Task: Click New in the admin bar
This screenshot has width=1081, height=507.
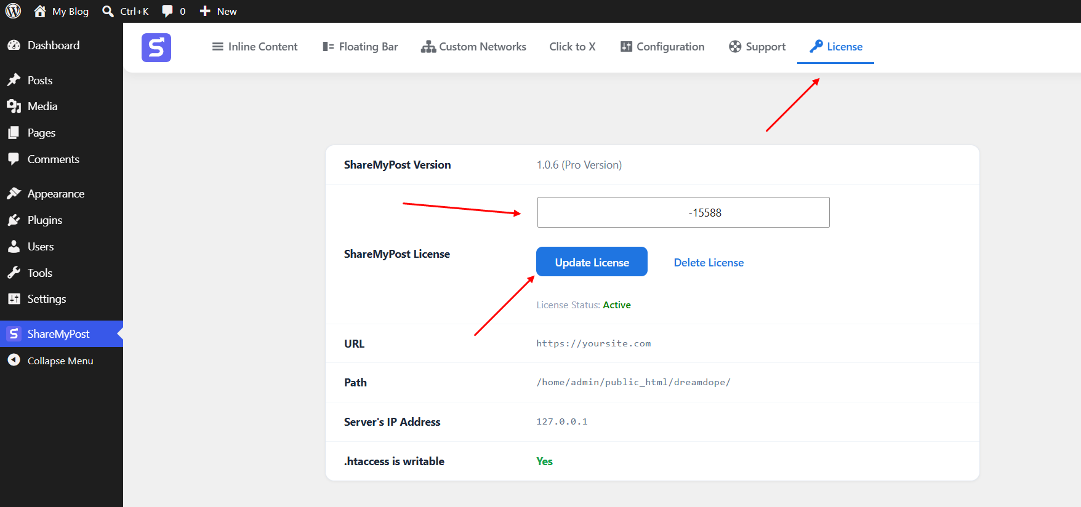Action: [x=227, y=11]
